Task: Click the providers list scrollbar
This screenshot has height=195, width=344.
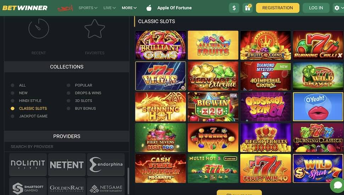Action: pyautogui.click(x=128, y=181)
